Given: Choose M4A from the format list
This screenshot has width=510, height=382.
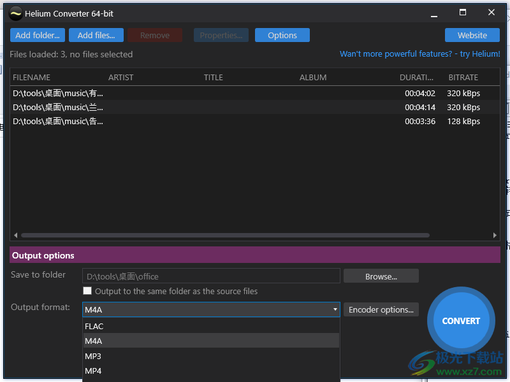Looking at the screenshot, I should click(211, 341).
